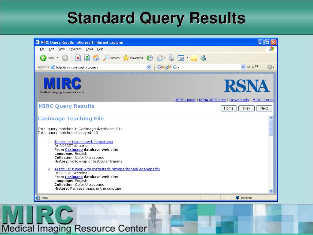Image resolution: width=313 pixels, height=235 pixels.
Task: Open the Mail icon dropdown arrow
Action: click(x=165, y=58)
